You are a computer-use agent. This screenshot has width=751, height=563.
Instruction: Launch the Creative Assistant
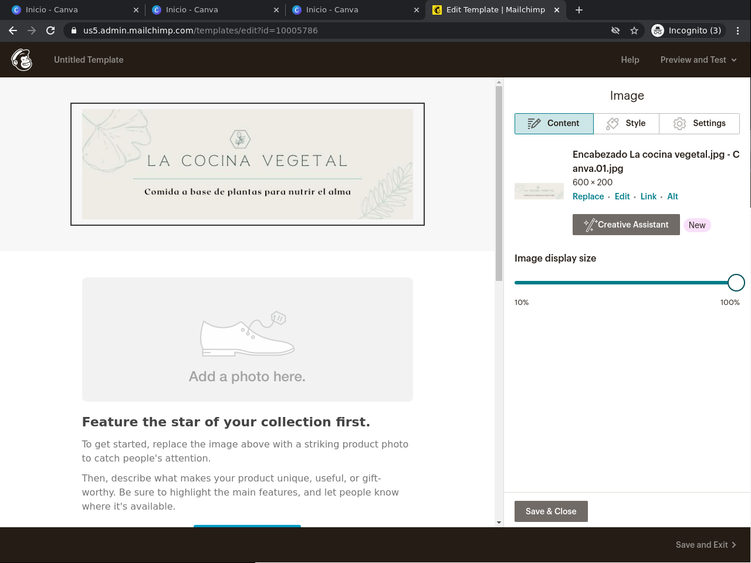point(626,225)
